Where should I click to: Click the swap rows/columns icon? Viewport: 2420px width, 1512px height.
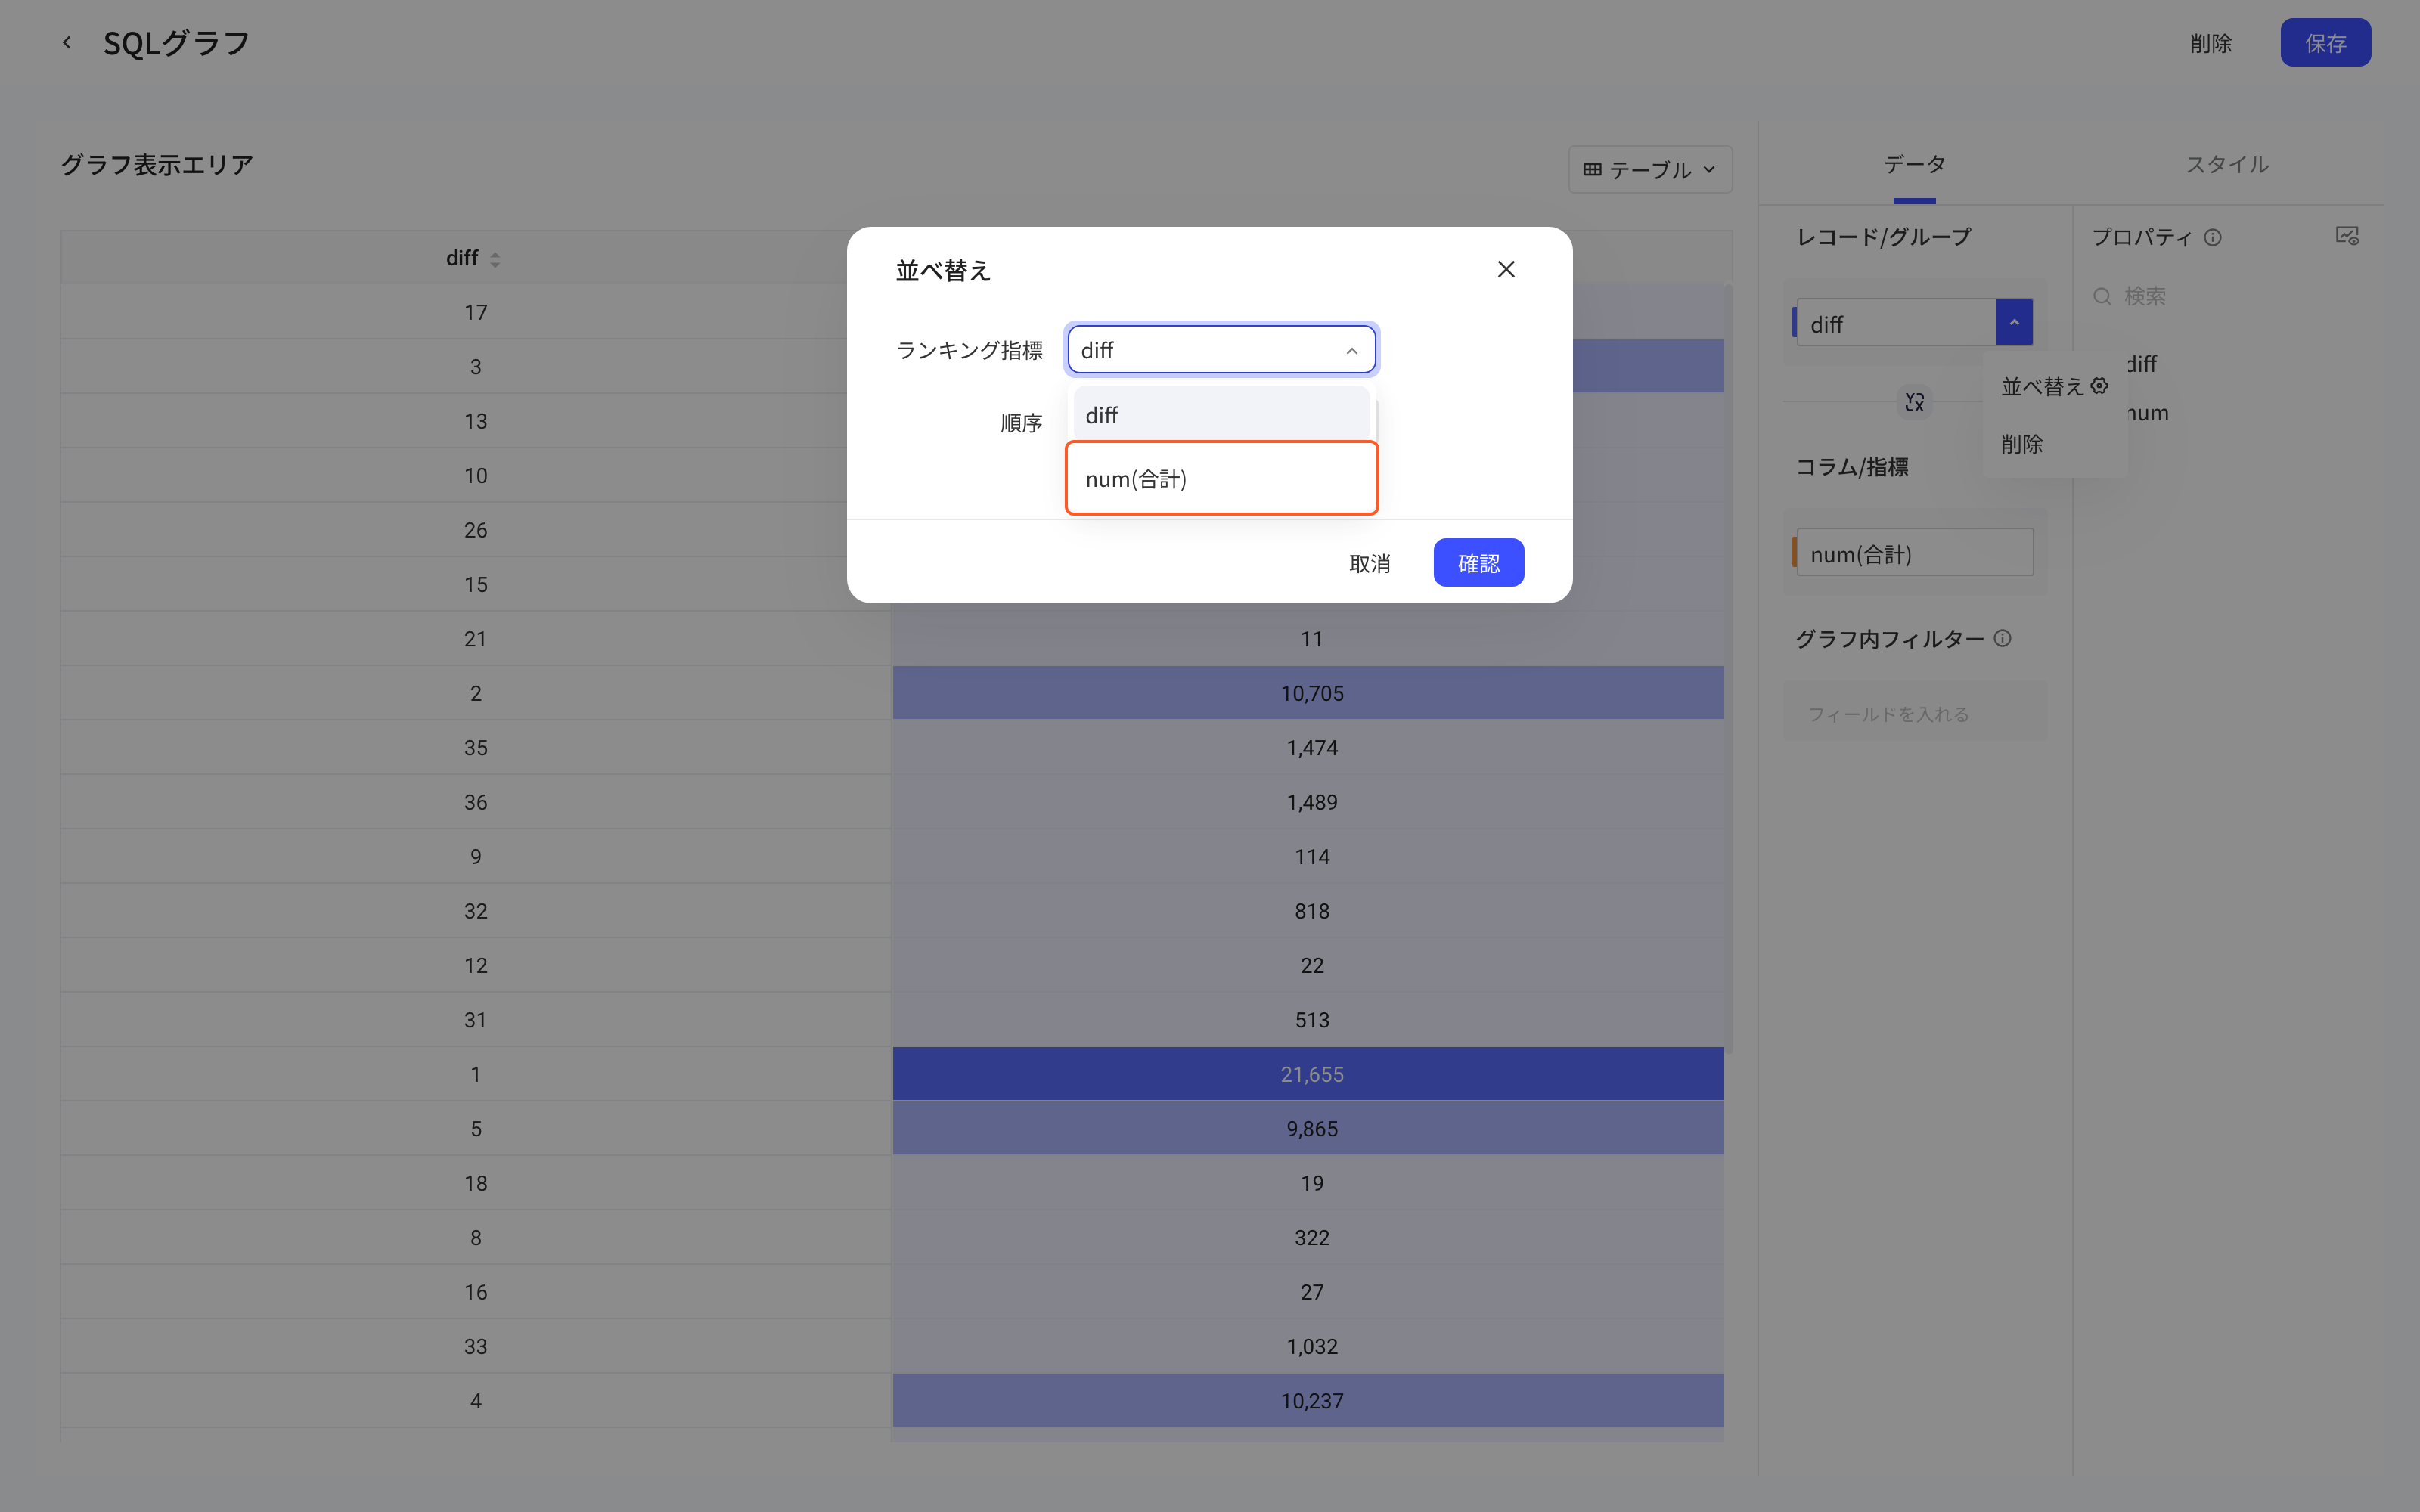[x=1914, y=402]
